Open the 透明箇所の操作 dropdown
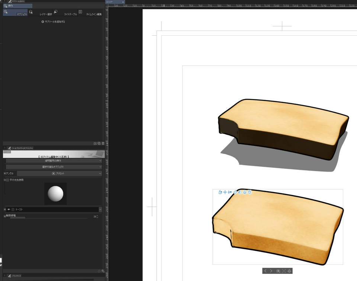 (54, 161)
